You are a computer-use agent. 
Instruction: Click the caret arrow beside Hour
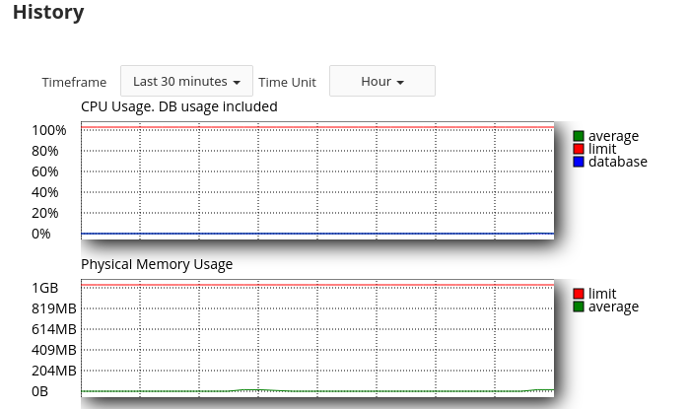click(x=400, y=82)
